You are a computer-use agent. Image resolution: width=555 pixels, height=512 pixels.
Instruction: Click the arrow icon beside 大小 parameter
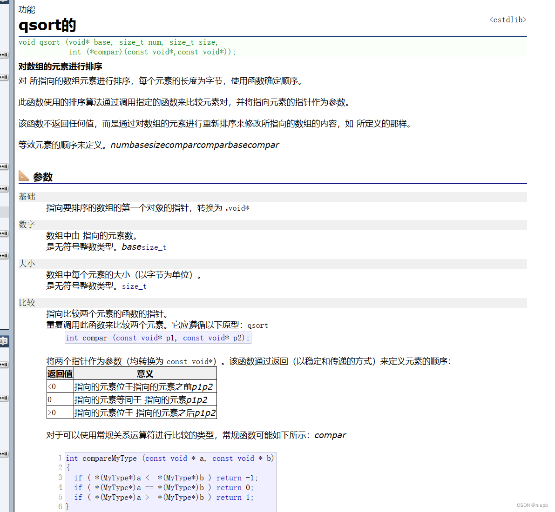tap(4, 255)
